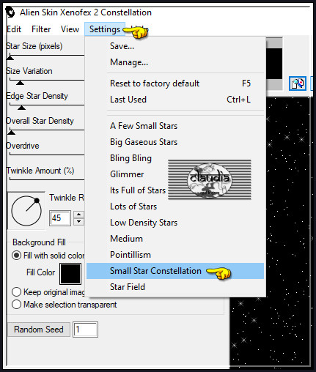Open the Edit menu

pyautogui.click(x=14, y=29)
